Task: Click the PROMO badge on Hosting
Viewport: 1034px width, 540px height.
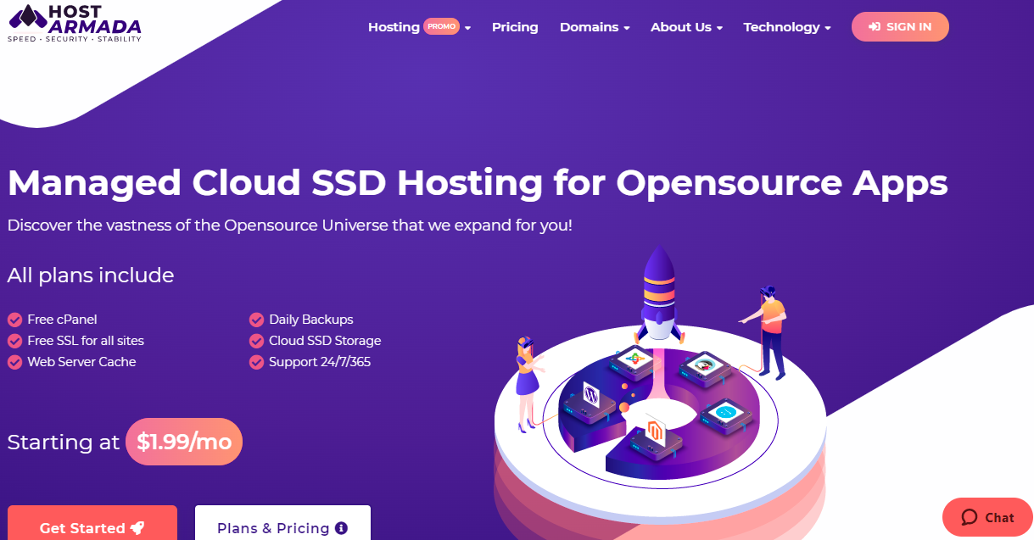Action: tap(440, 26)
